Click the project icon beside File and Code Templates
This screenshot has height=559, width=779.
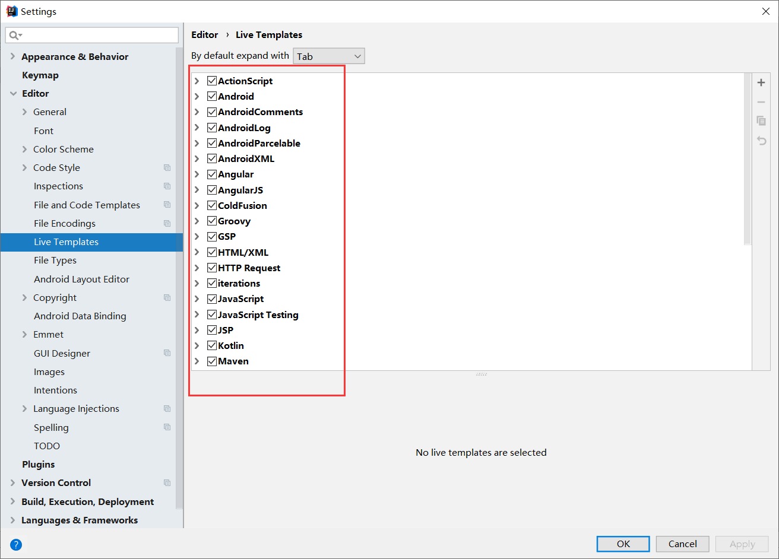(x=167, y=205)
